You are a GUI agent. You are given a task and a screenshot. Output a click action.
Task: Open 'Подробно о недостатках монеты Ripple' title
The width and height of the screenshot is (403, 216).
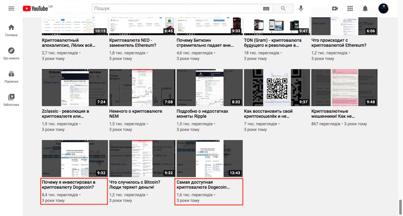[x=202, y=114]
